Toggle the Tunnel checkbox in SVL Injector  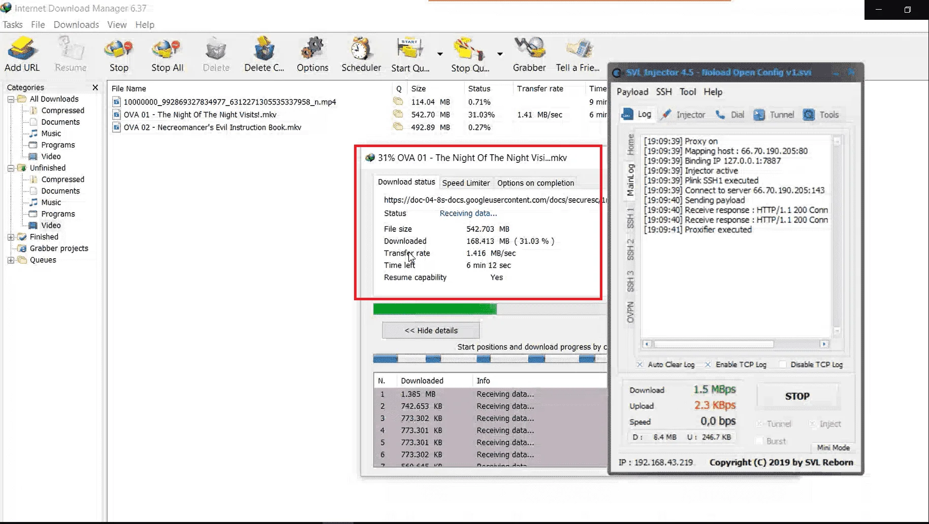point(760,424)
